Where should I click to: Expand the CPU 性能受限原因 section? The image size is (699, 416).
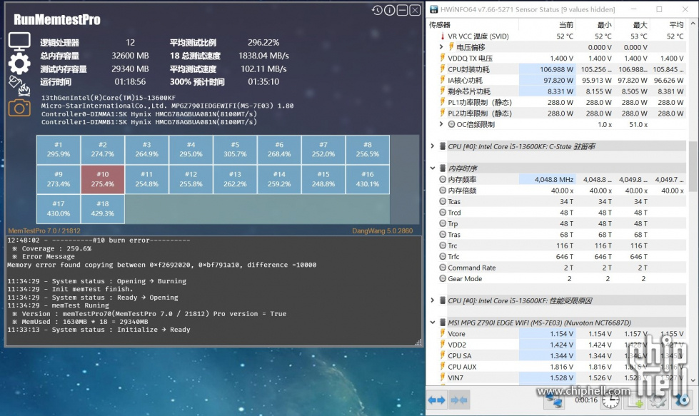tap(432, 300)
